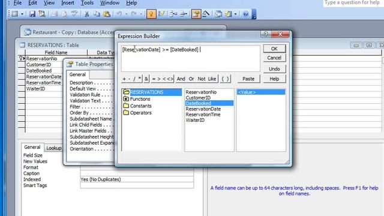384x216 pixels.
Task: Open the View menu
Action: coord(49,3)
